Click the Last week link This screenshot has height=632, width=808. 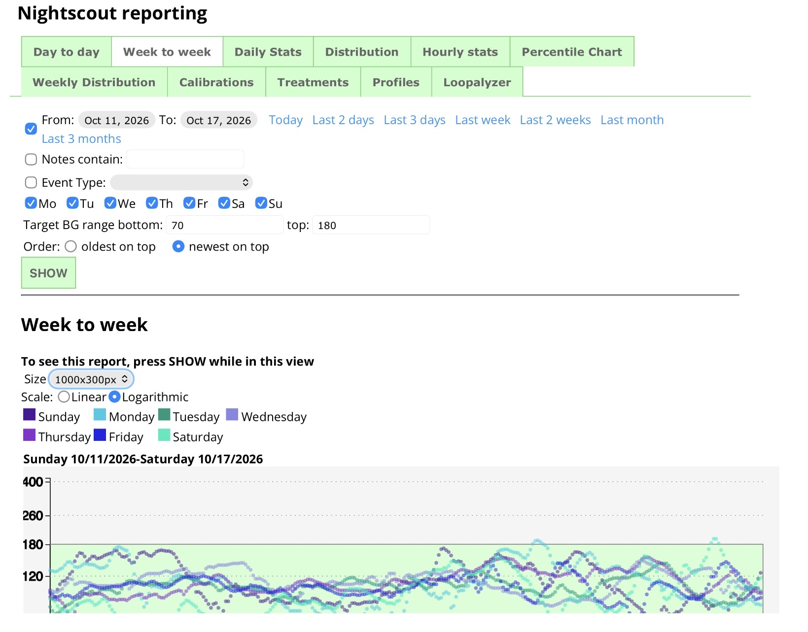pos(483,120)
